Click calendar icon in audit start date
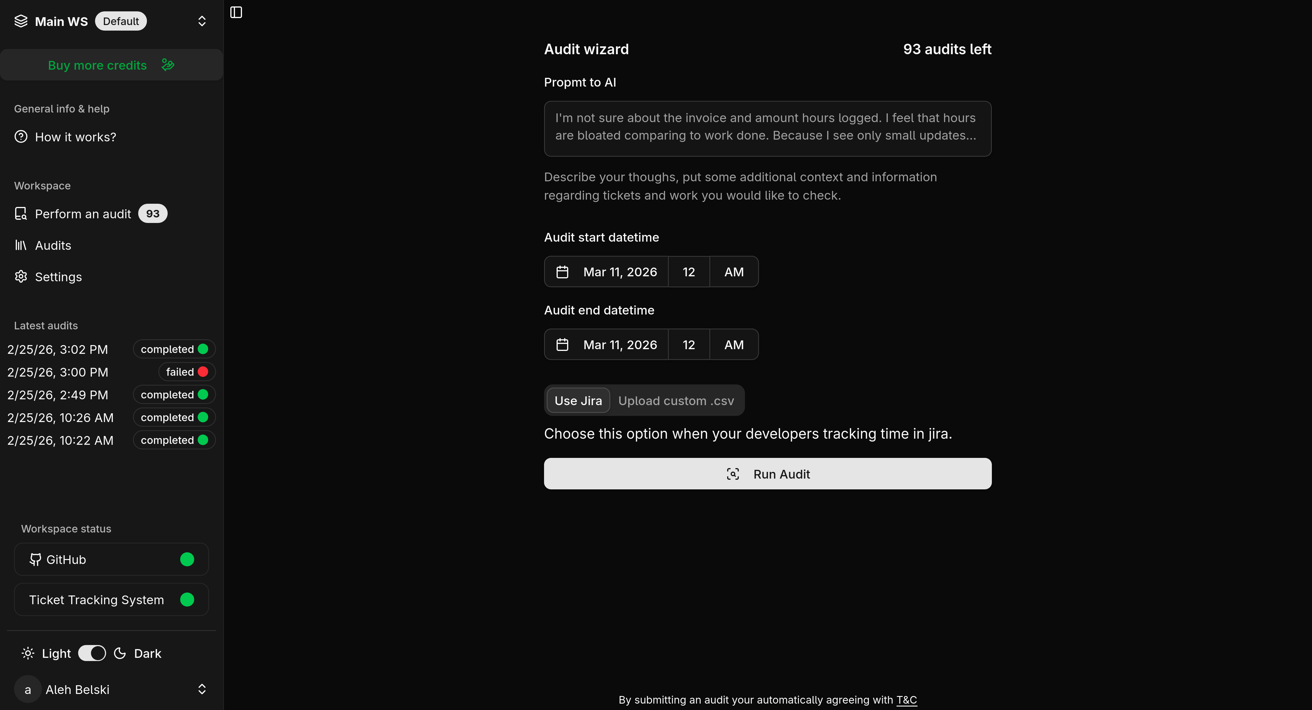The image size is (1312, 710). click(x=562, y=272)
